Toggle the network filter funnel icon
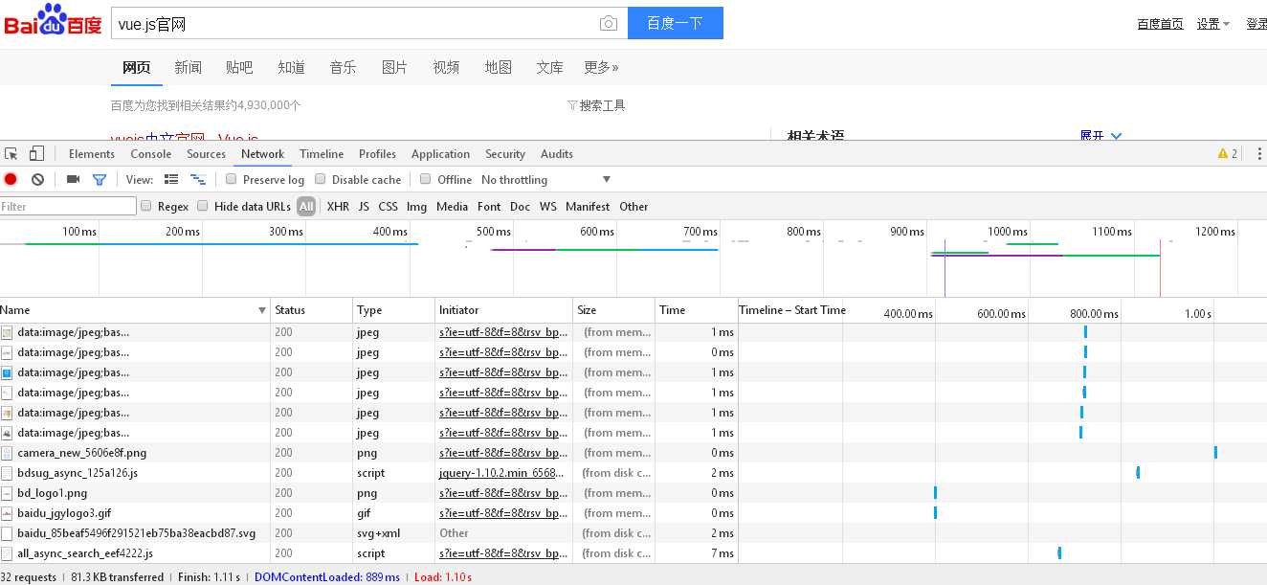 coord(99,179)
